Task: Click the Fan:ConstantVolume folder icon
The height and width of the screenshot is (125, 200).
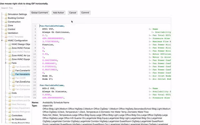Action: (x=13, y=70)
